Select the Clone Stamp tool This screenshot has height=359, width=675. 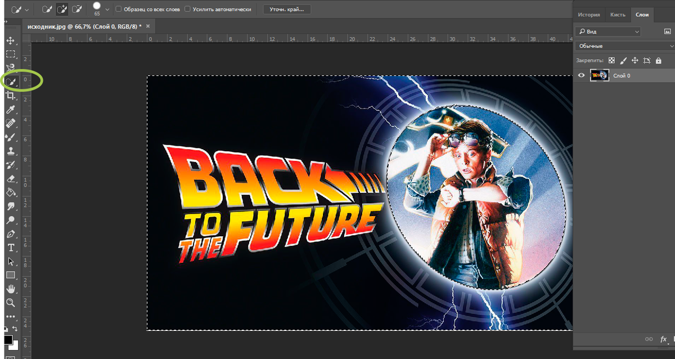click(10, 151)
